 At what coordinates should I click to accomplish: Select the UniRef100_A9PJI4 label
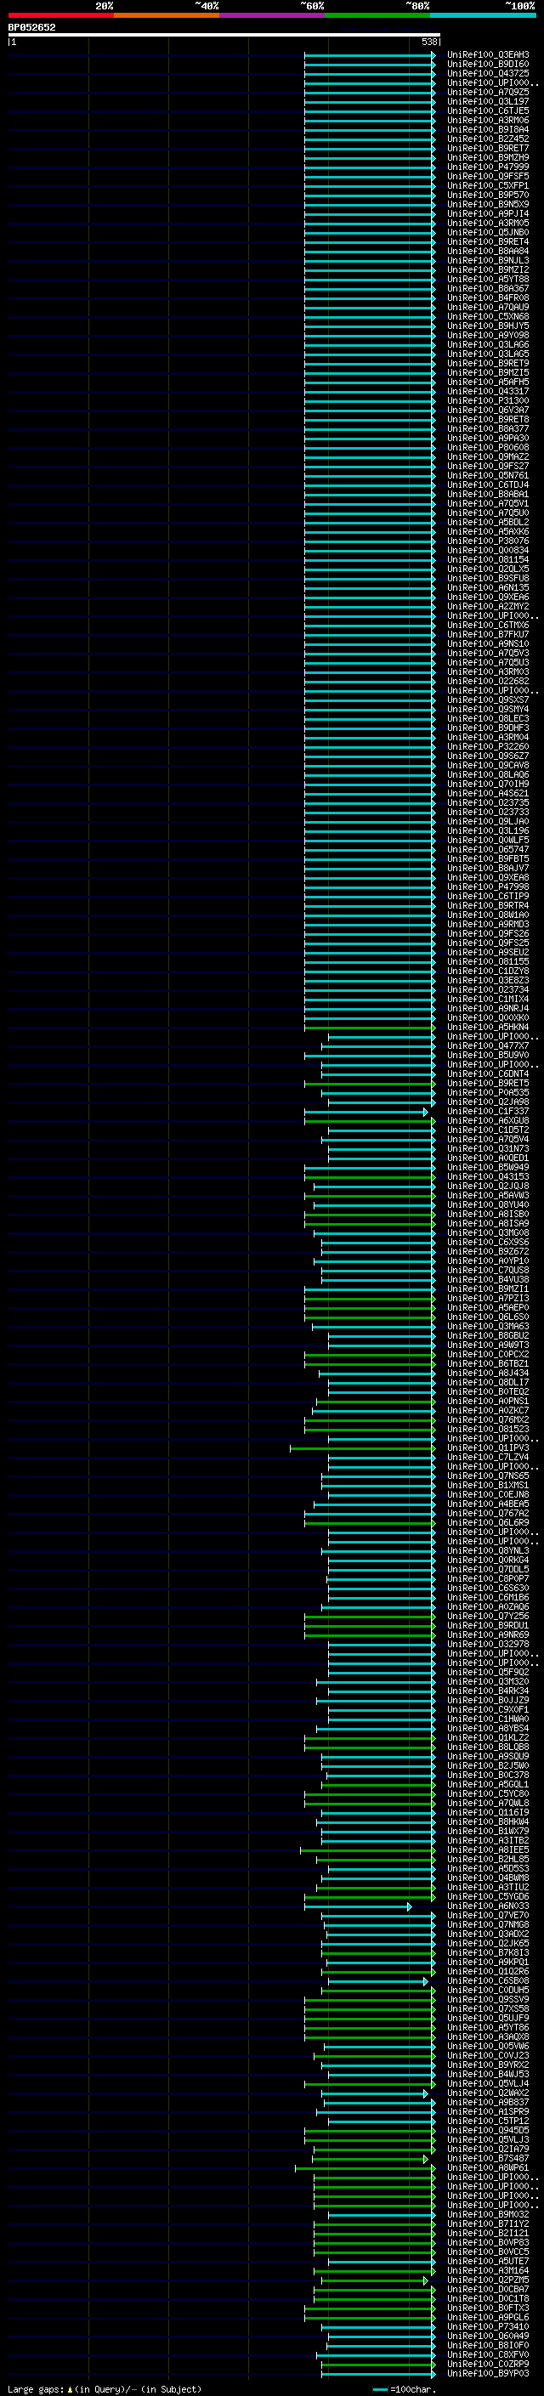click(x=488, y=213)
